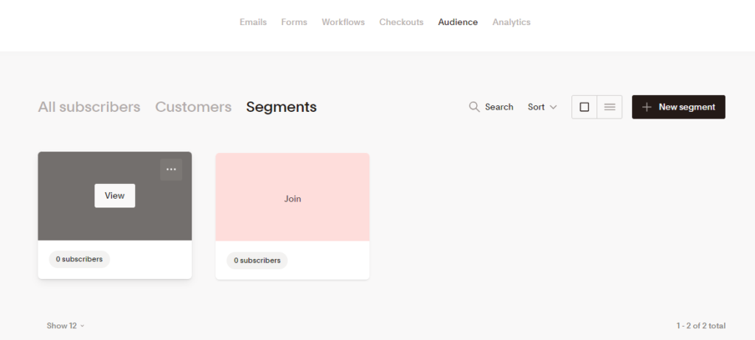Switch to All subscribers tab

click(x=89, y=107)
